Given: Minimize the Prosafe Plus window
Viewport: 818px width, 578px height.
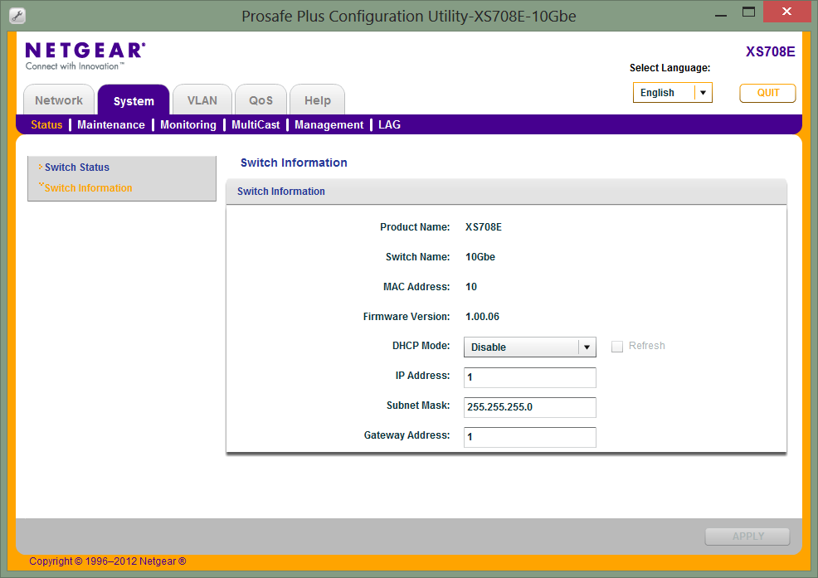Looking at the screenshot, I should [x=721, y=13].
